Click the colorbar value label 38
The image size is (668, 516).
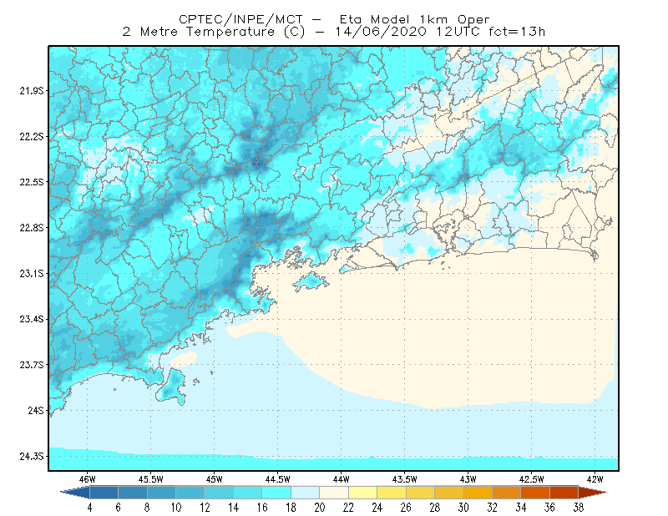pos(578,508)
